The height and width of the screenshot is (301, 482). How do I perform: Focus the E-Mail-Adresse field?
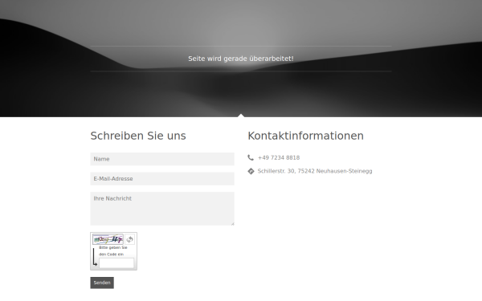click(162, 179)
